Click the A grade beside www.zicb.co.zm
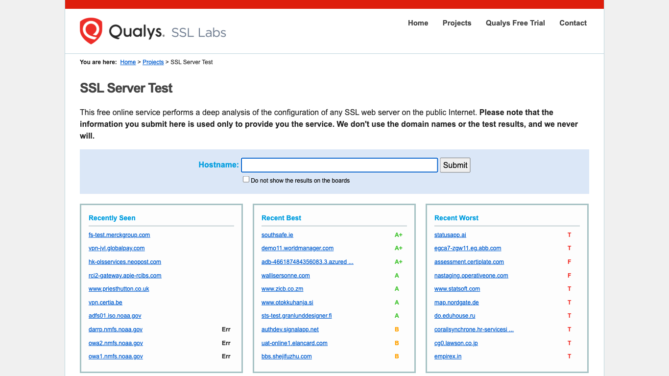Screen dimensions: 669x376 click(397, 289)
